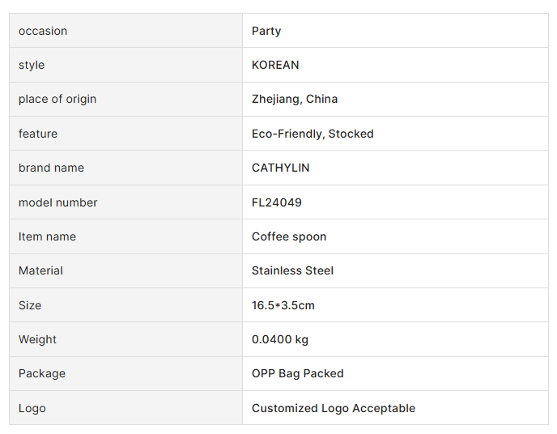557x434 pixels.
Task: Select the 'CATHYLIN' brand value
Action: pos(281,168)
